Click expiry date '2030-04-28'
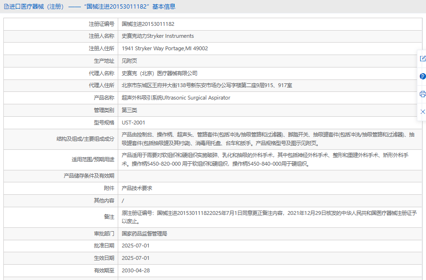Image resolution: width=426 pixels, height=280 pixels. pyautogui.click(x=135, y=270)
